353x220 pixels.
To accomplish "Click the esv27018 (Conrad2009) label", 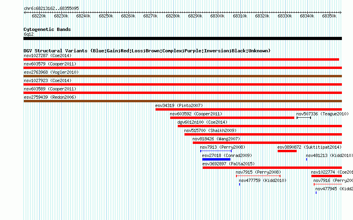I will (227, 155).
